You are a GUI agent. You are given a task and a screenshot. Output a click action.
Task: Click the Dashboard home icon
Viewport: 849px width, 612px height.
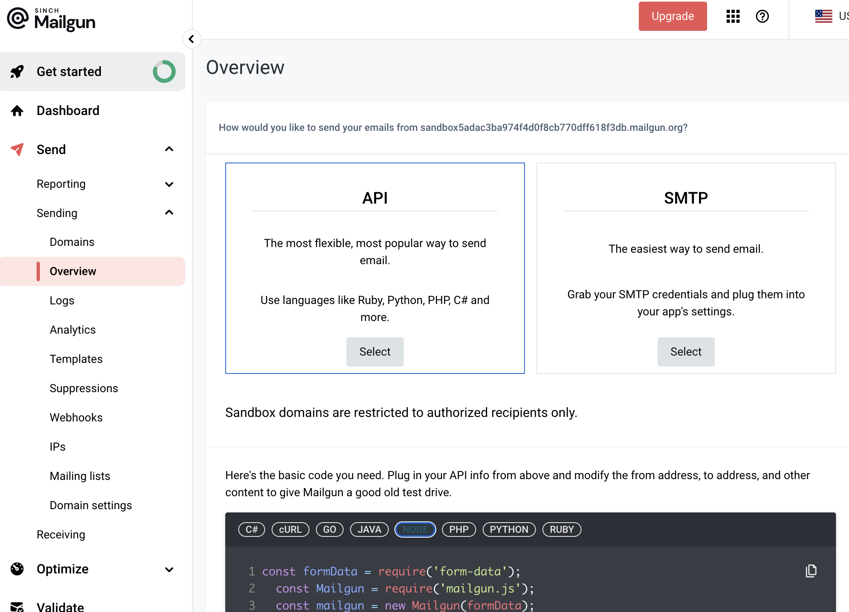pos(17,111)
